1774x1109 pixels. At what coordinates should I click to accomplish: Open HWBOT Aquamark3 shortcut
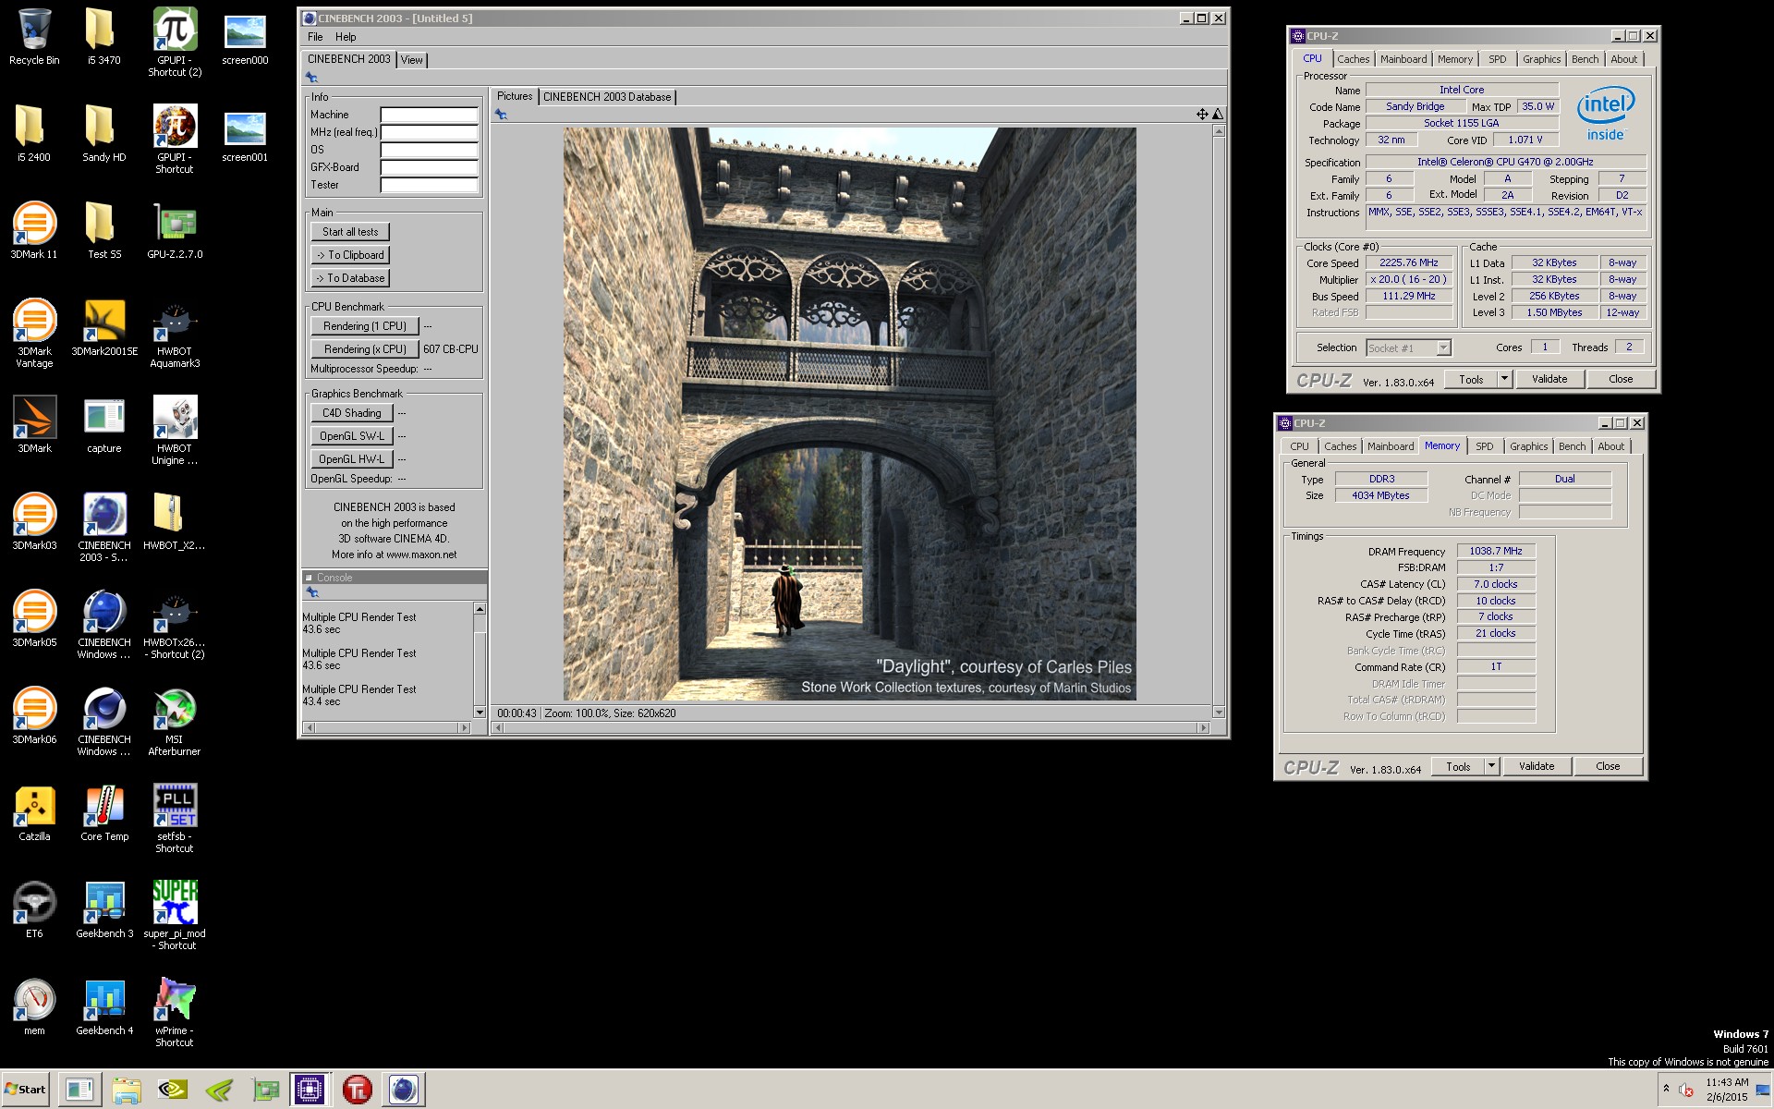point(175,333)
